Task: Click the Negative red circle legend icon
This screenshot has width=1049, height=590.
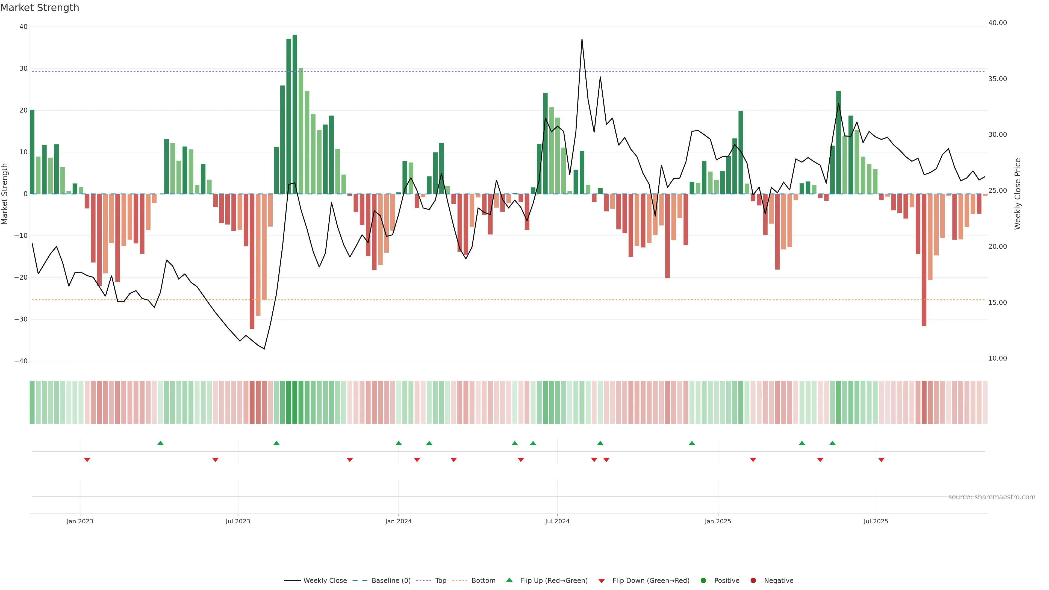Action: point(753,581)
